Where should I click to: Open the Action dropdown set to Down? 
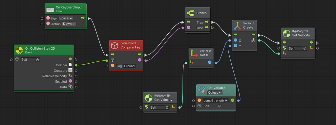coord(69,24)
